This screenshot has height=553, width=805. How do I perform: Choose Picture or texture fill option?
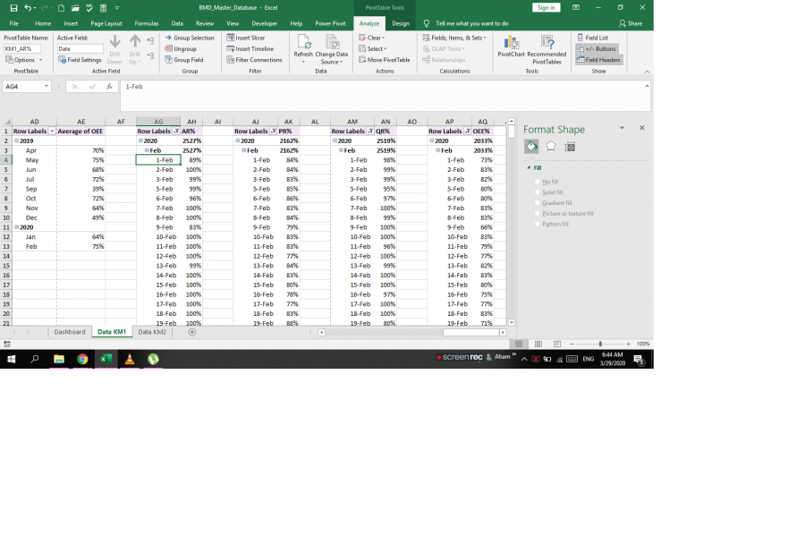pos(564,214)
